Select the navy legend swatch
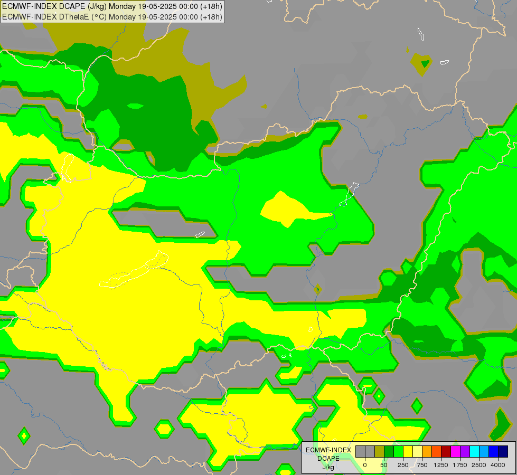 [x=503, y=451]
